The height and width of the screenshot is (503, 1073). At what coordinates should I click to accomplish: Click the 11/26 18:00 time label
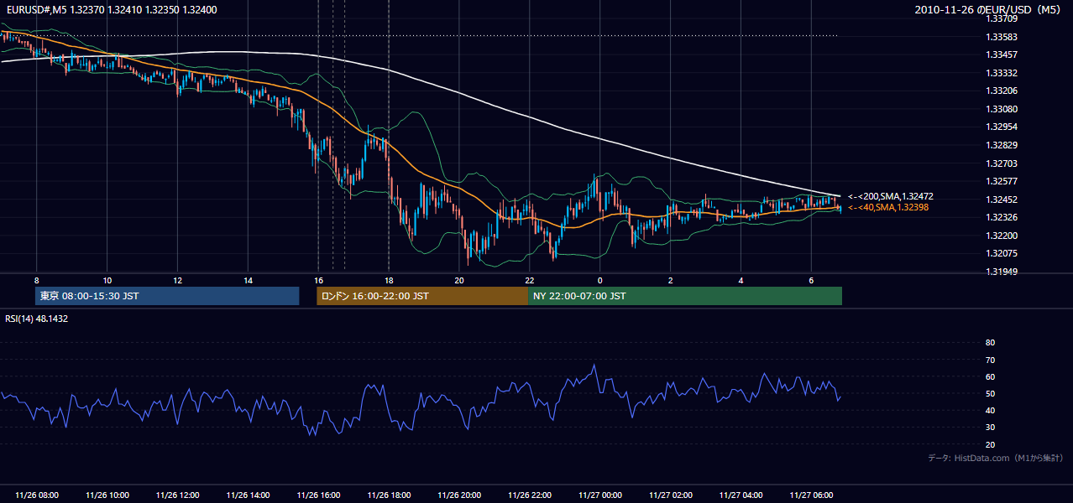(x=389, y=495)
